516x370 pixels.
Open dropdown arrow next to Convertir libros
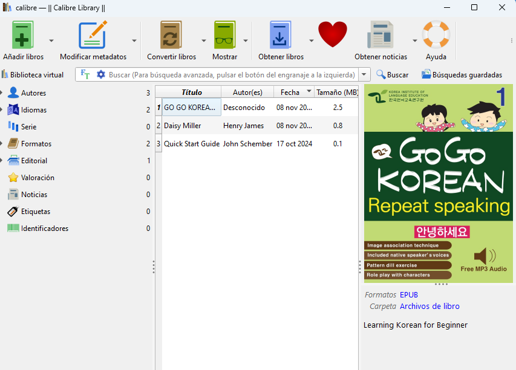point(204,41)
